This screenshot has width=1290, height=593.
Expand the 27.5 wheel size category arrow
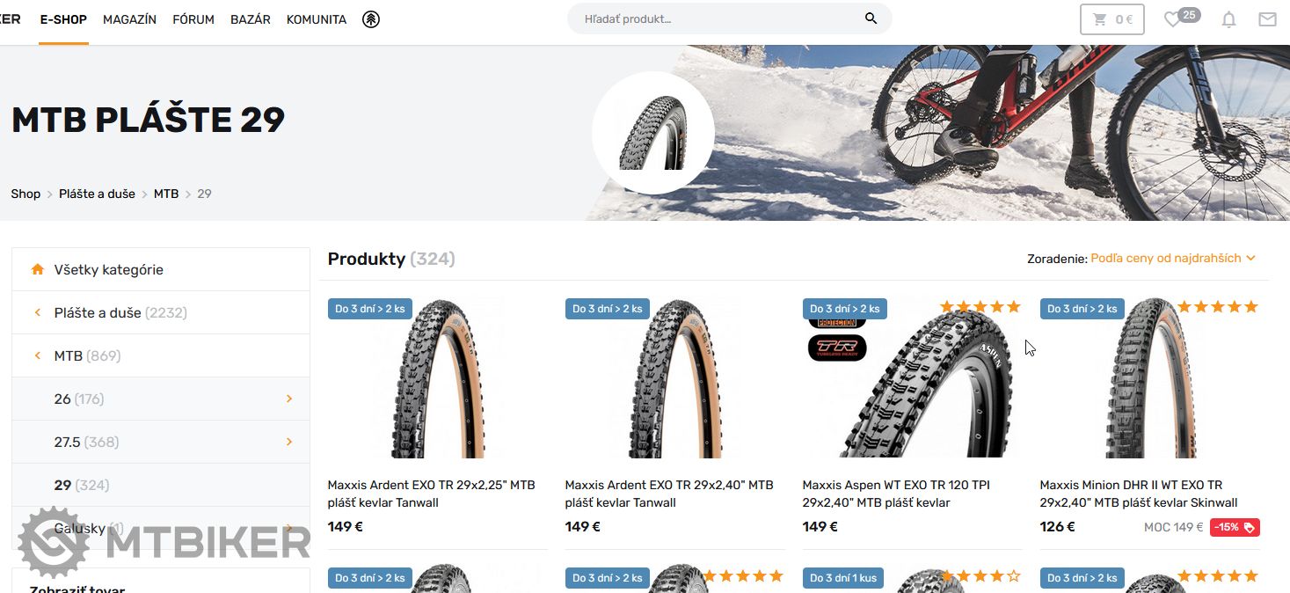(x=289, y=442)
